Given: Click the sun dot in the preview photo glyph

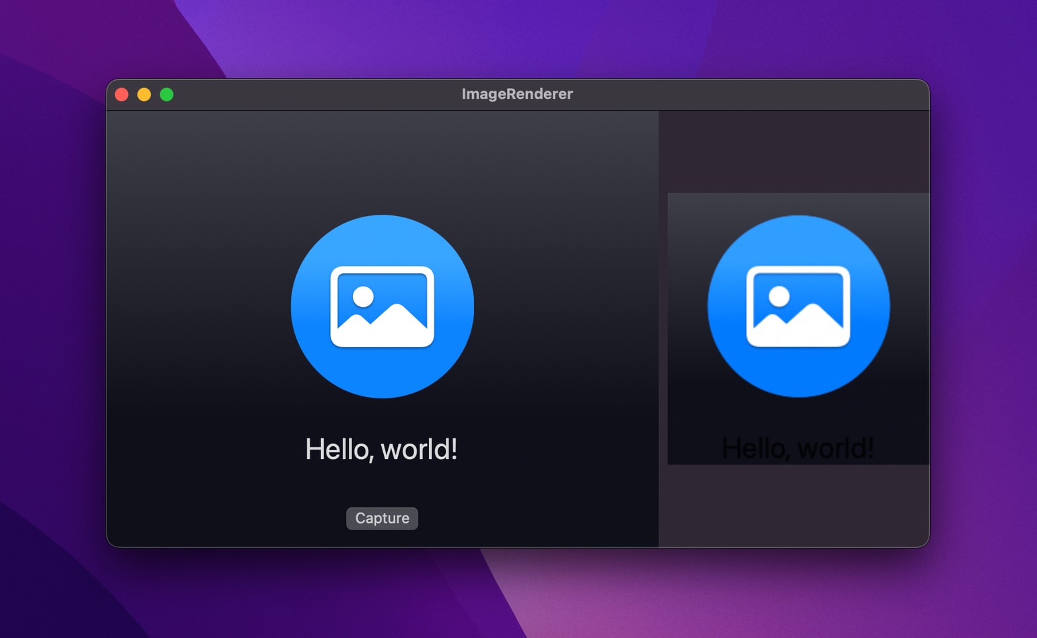Looking at the screenshot, I should pyautogui.click(x=779, y=296).
